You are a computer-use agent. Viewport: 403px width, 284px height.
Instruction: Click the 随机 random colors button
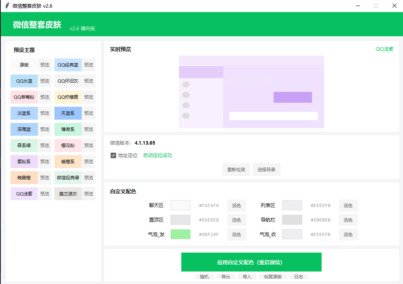(x=204, y=277)
